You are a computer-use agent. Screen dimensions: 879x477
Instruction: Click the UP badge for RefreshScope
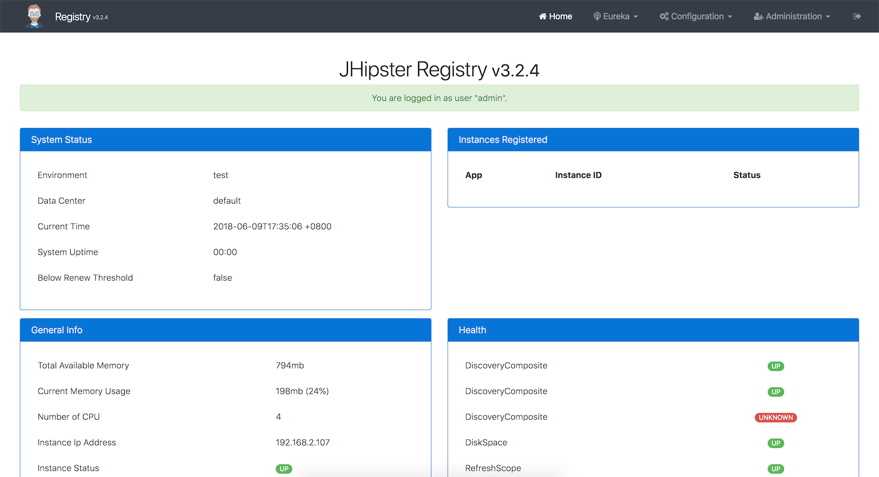(776, 469)
